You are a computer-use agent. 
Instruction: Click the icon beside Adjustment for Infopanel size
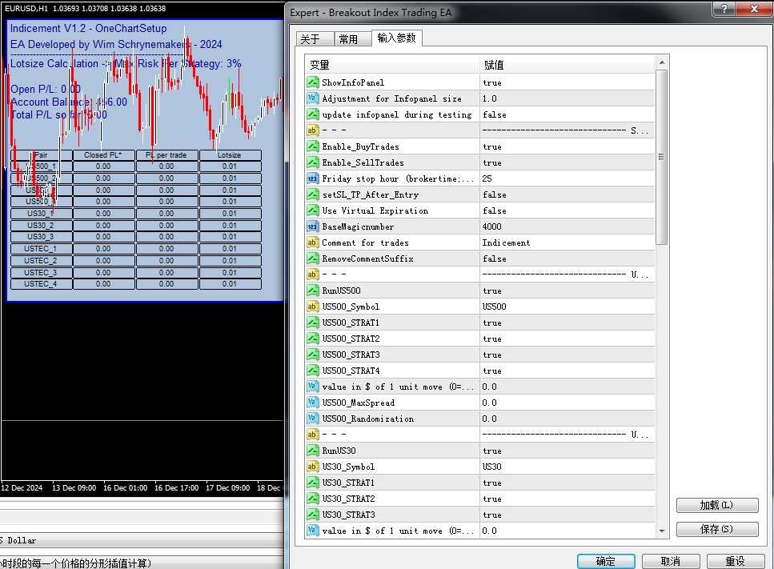pyautogui.click(x=313, y=98)
